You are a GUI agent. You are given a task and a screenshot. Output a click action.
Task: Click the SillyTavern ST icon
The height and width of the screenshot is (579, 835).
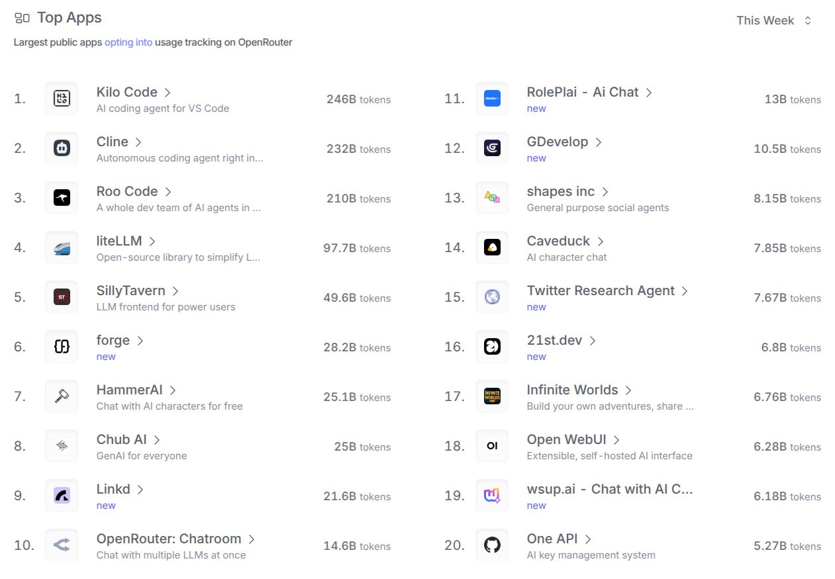click(62, 297)
